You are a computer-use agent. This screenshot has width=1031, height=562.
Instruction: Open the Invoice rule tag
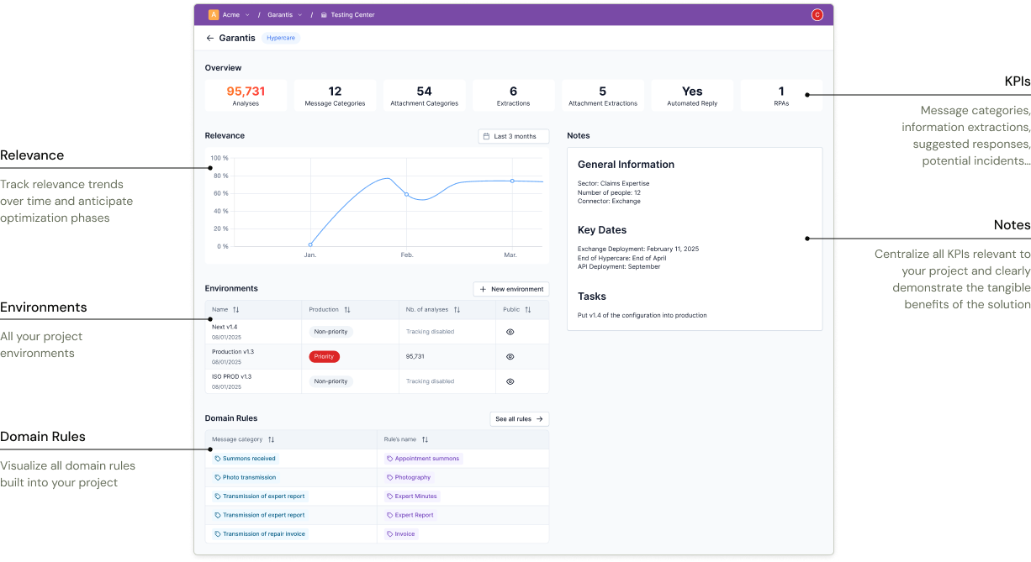tap(401, 534)
